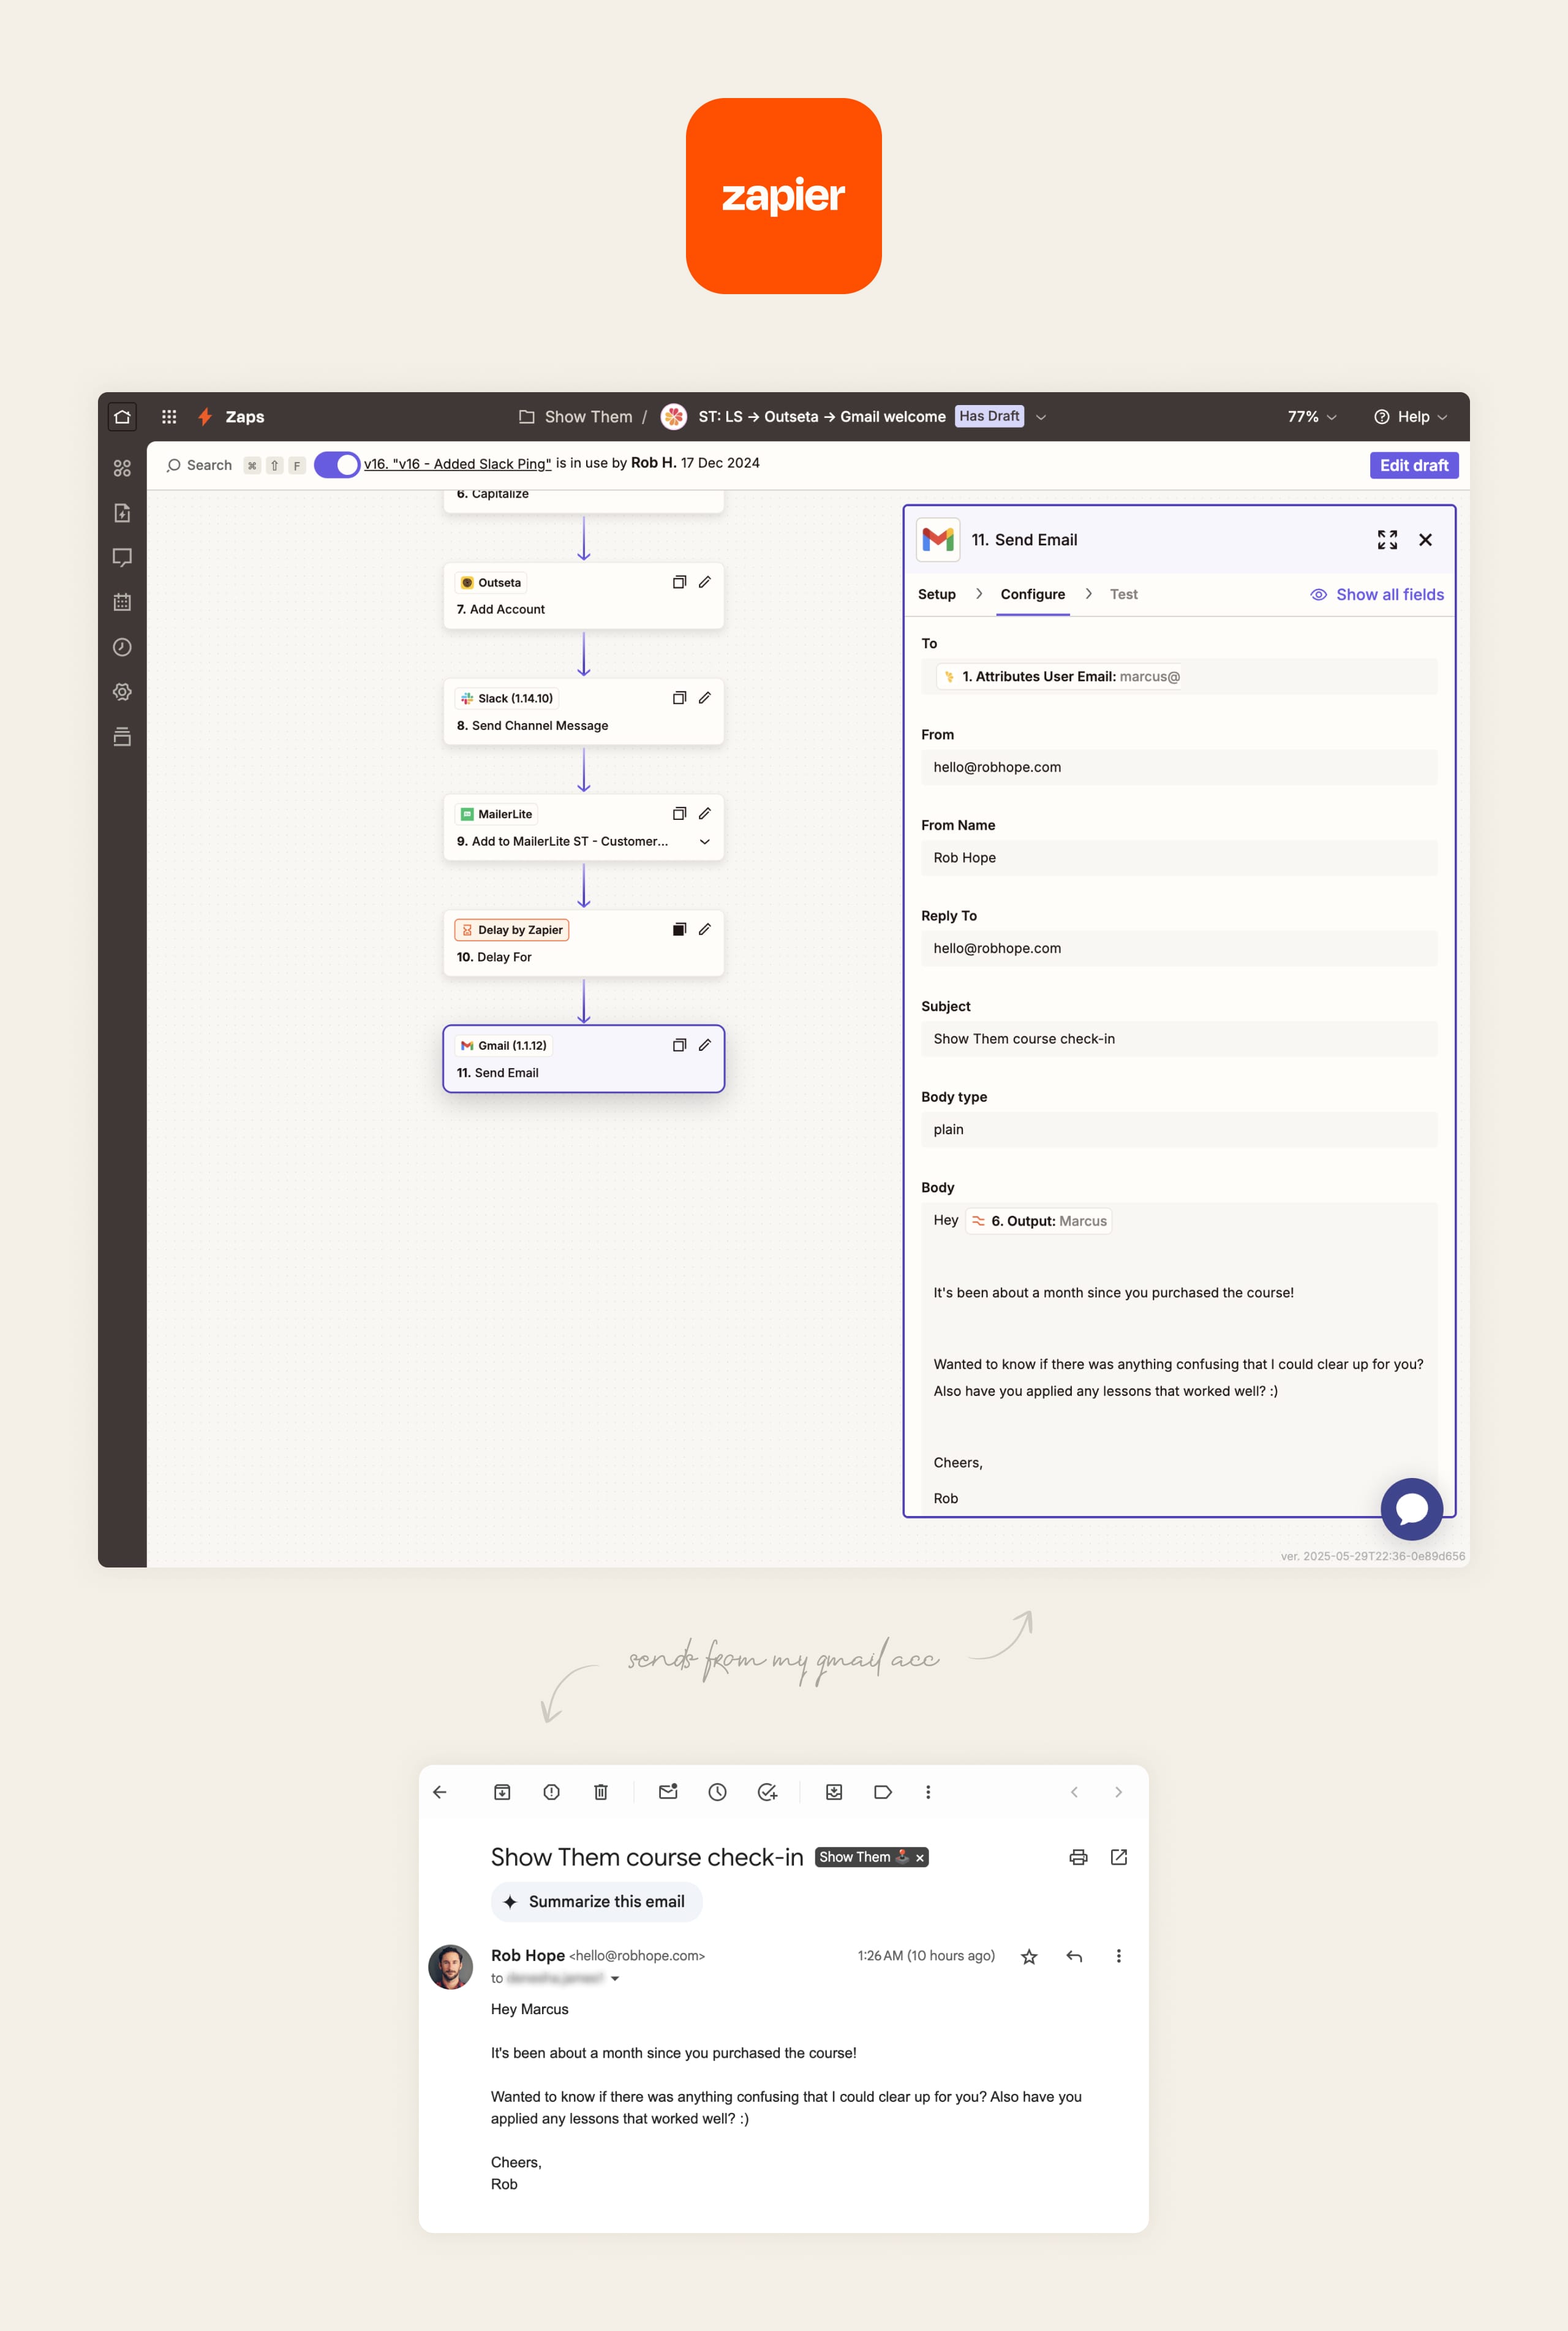Copy the Outseta Add Account step
The height and width of the screenshot is (2331, 1568).
[x=679, y=582]
